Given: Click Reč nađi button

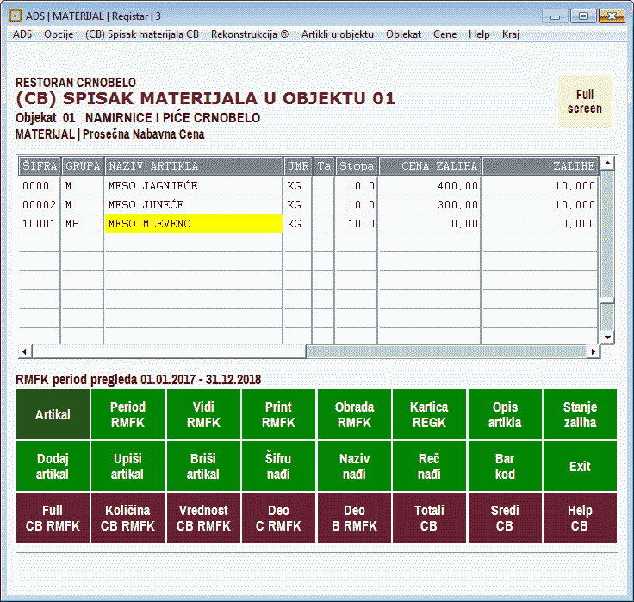Looking at the screenshot, I should pyautogui.click(x=429, y=466).
